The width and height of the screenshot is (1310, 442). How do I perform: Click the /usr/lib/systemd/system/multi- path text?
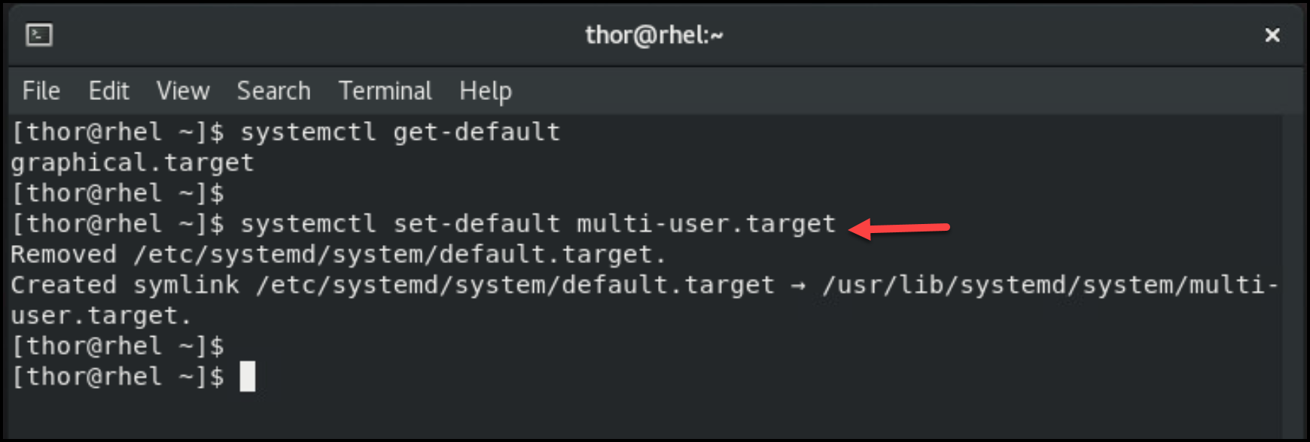point(1050,286)
